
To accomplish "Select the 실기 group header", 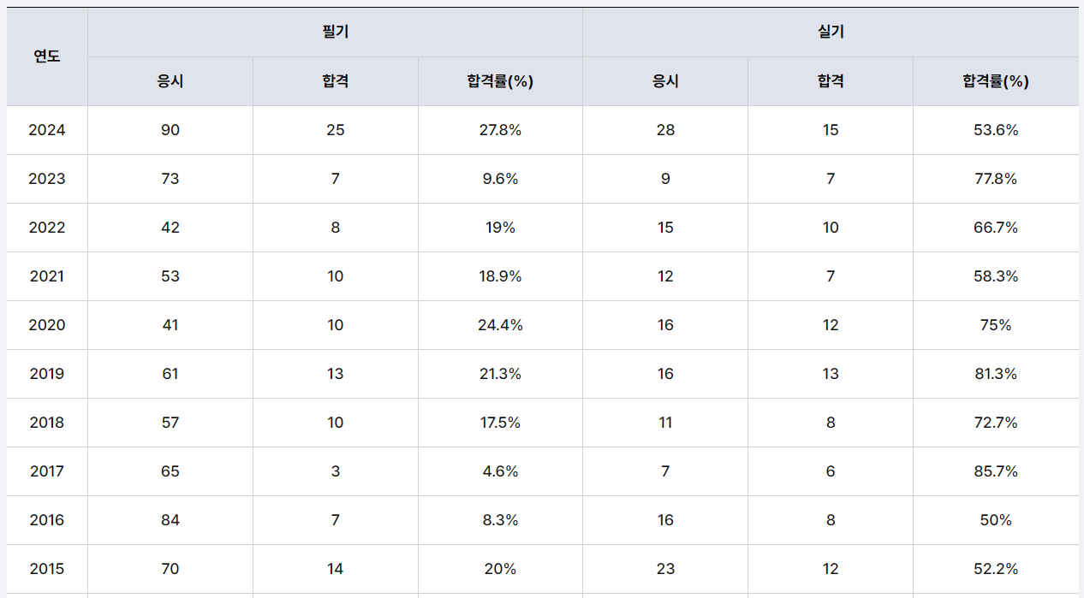I will click(831, 33).
